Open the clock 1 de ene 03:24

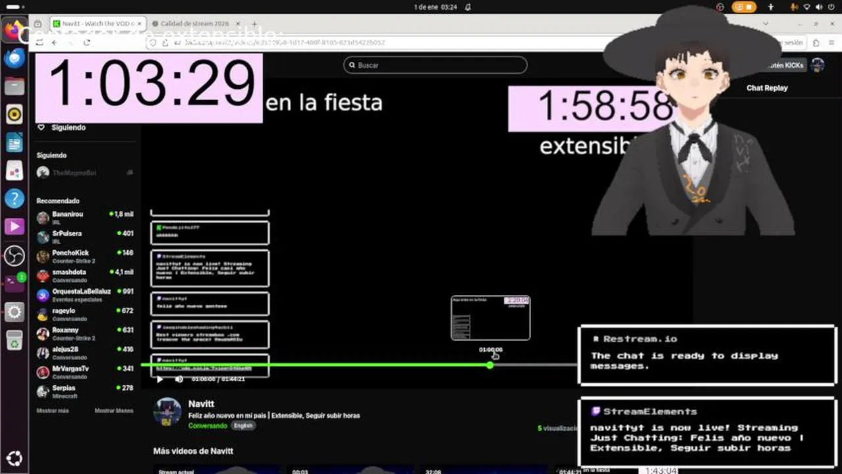tap(435, 7)
